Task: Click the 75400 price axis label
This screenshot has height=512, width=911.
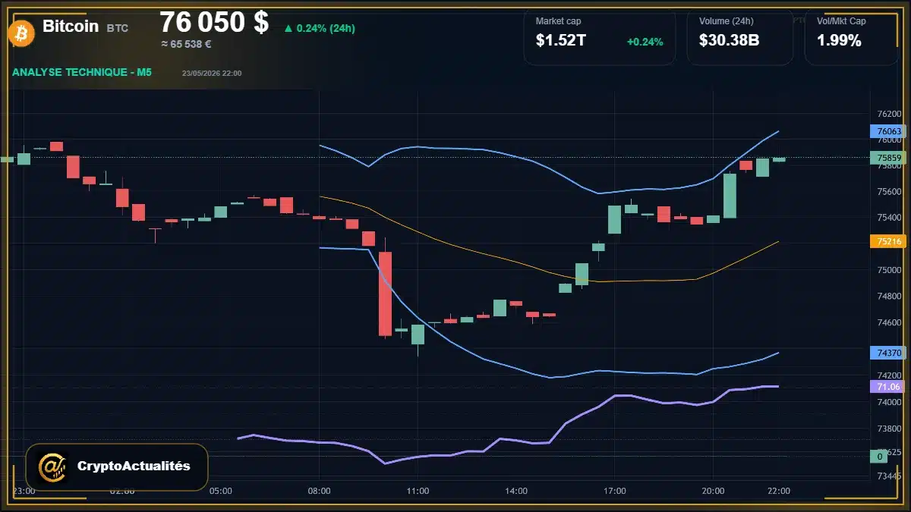Action: coord(889,218)
